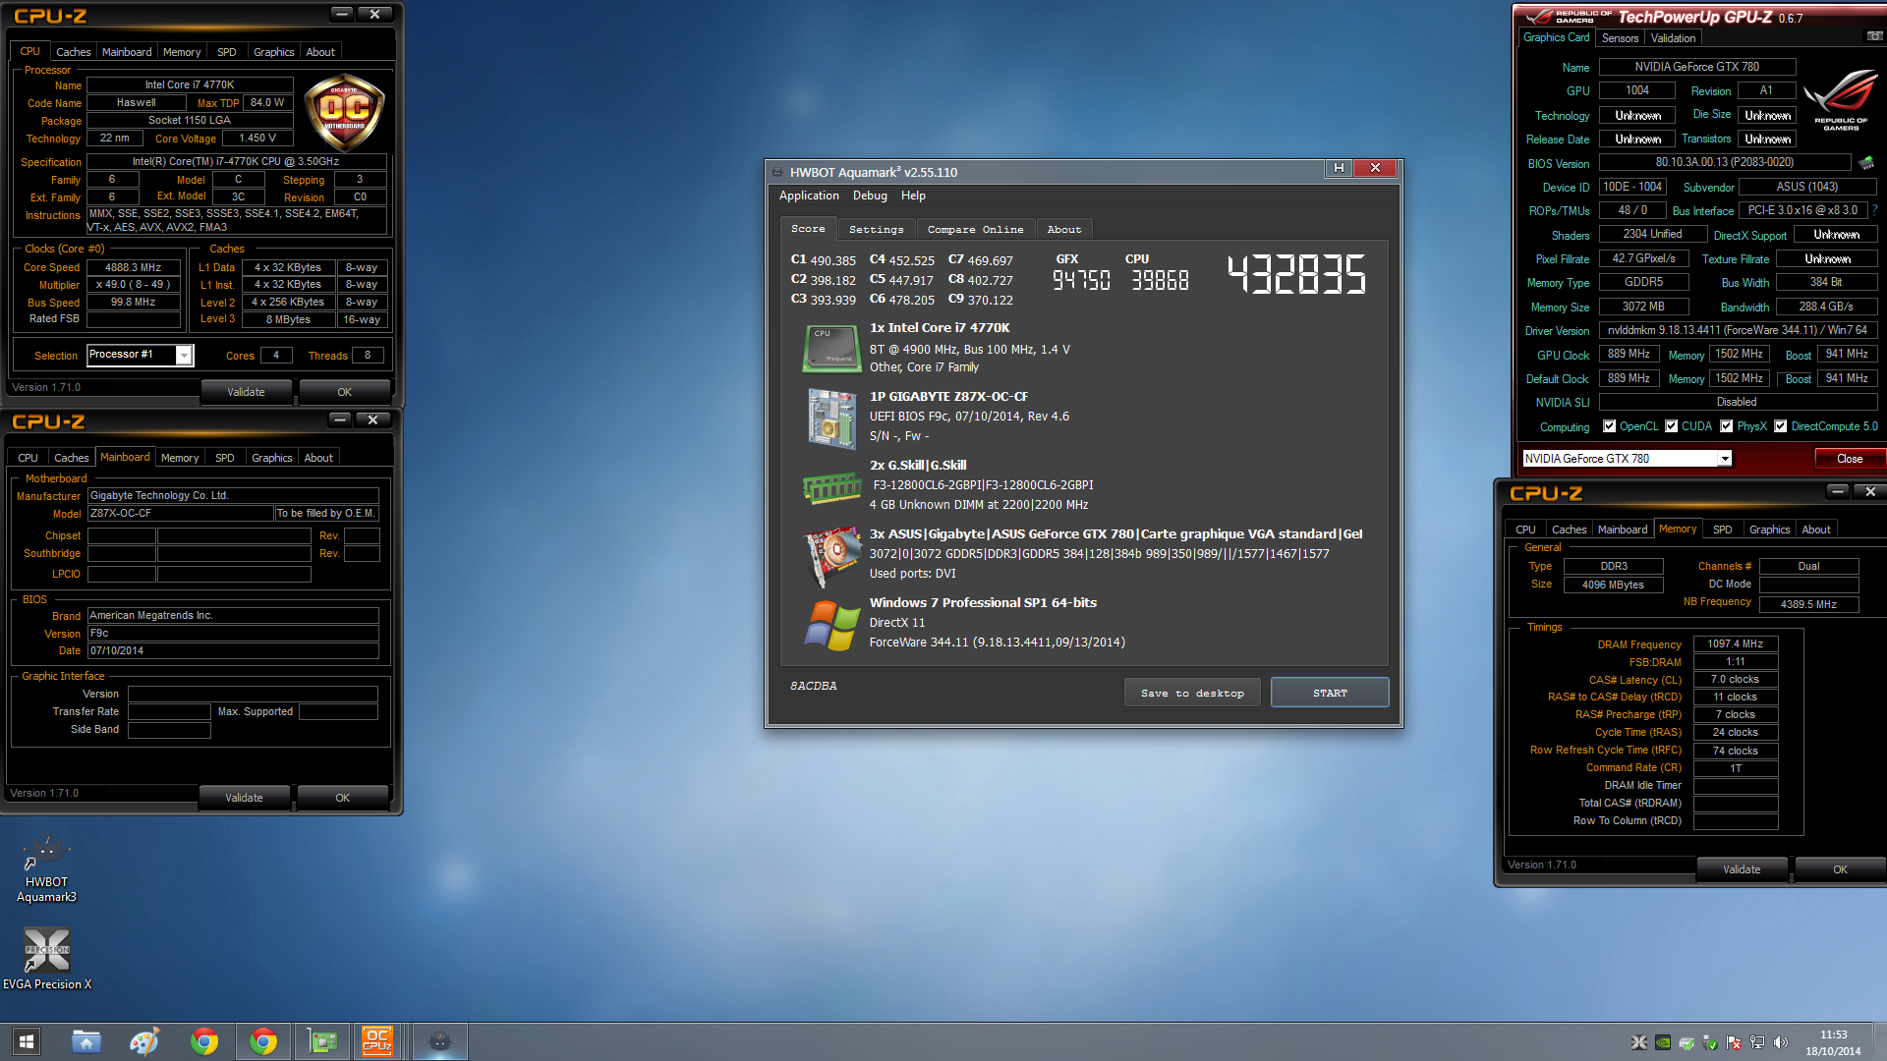The height and width of the screenshot is (1061, 1887).
Task: Toggle the CUDA checkbox in GPU-Z
Action: 1671,426
